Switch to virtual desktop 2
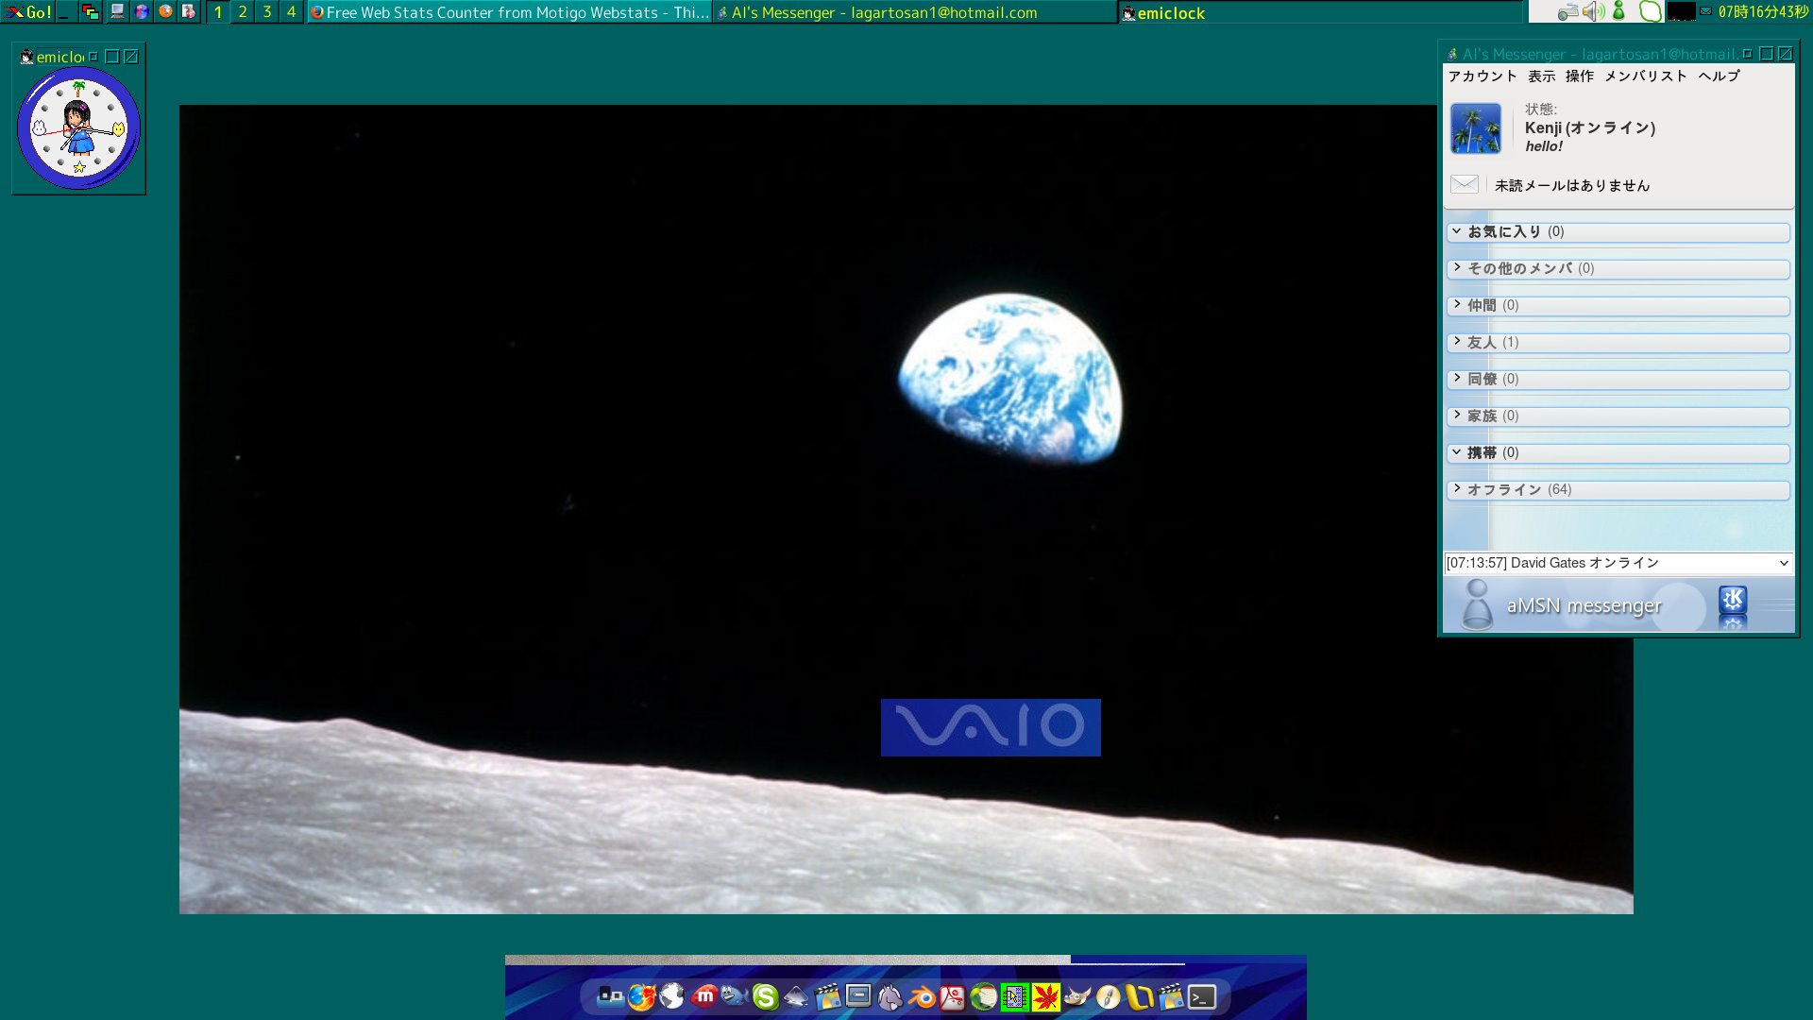Image resolution: width=1813 pixels, height=1020 pixels. (243, 11)
